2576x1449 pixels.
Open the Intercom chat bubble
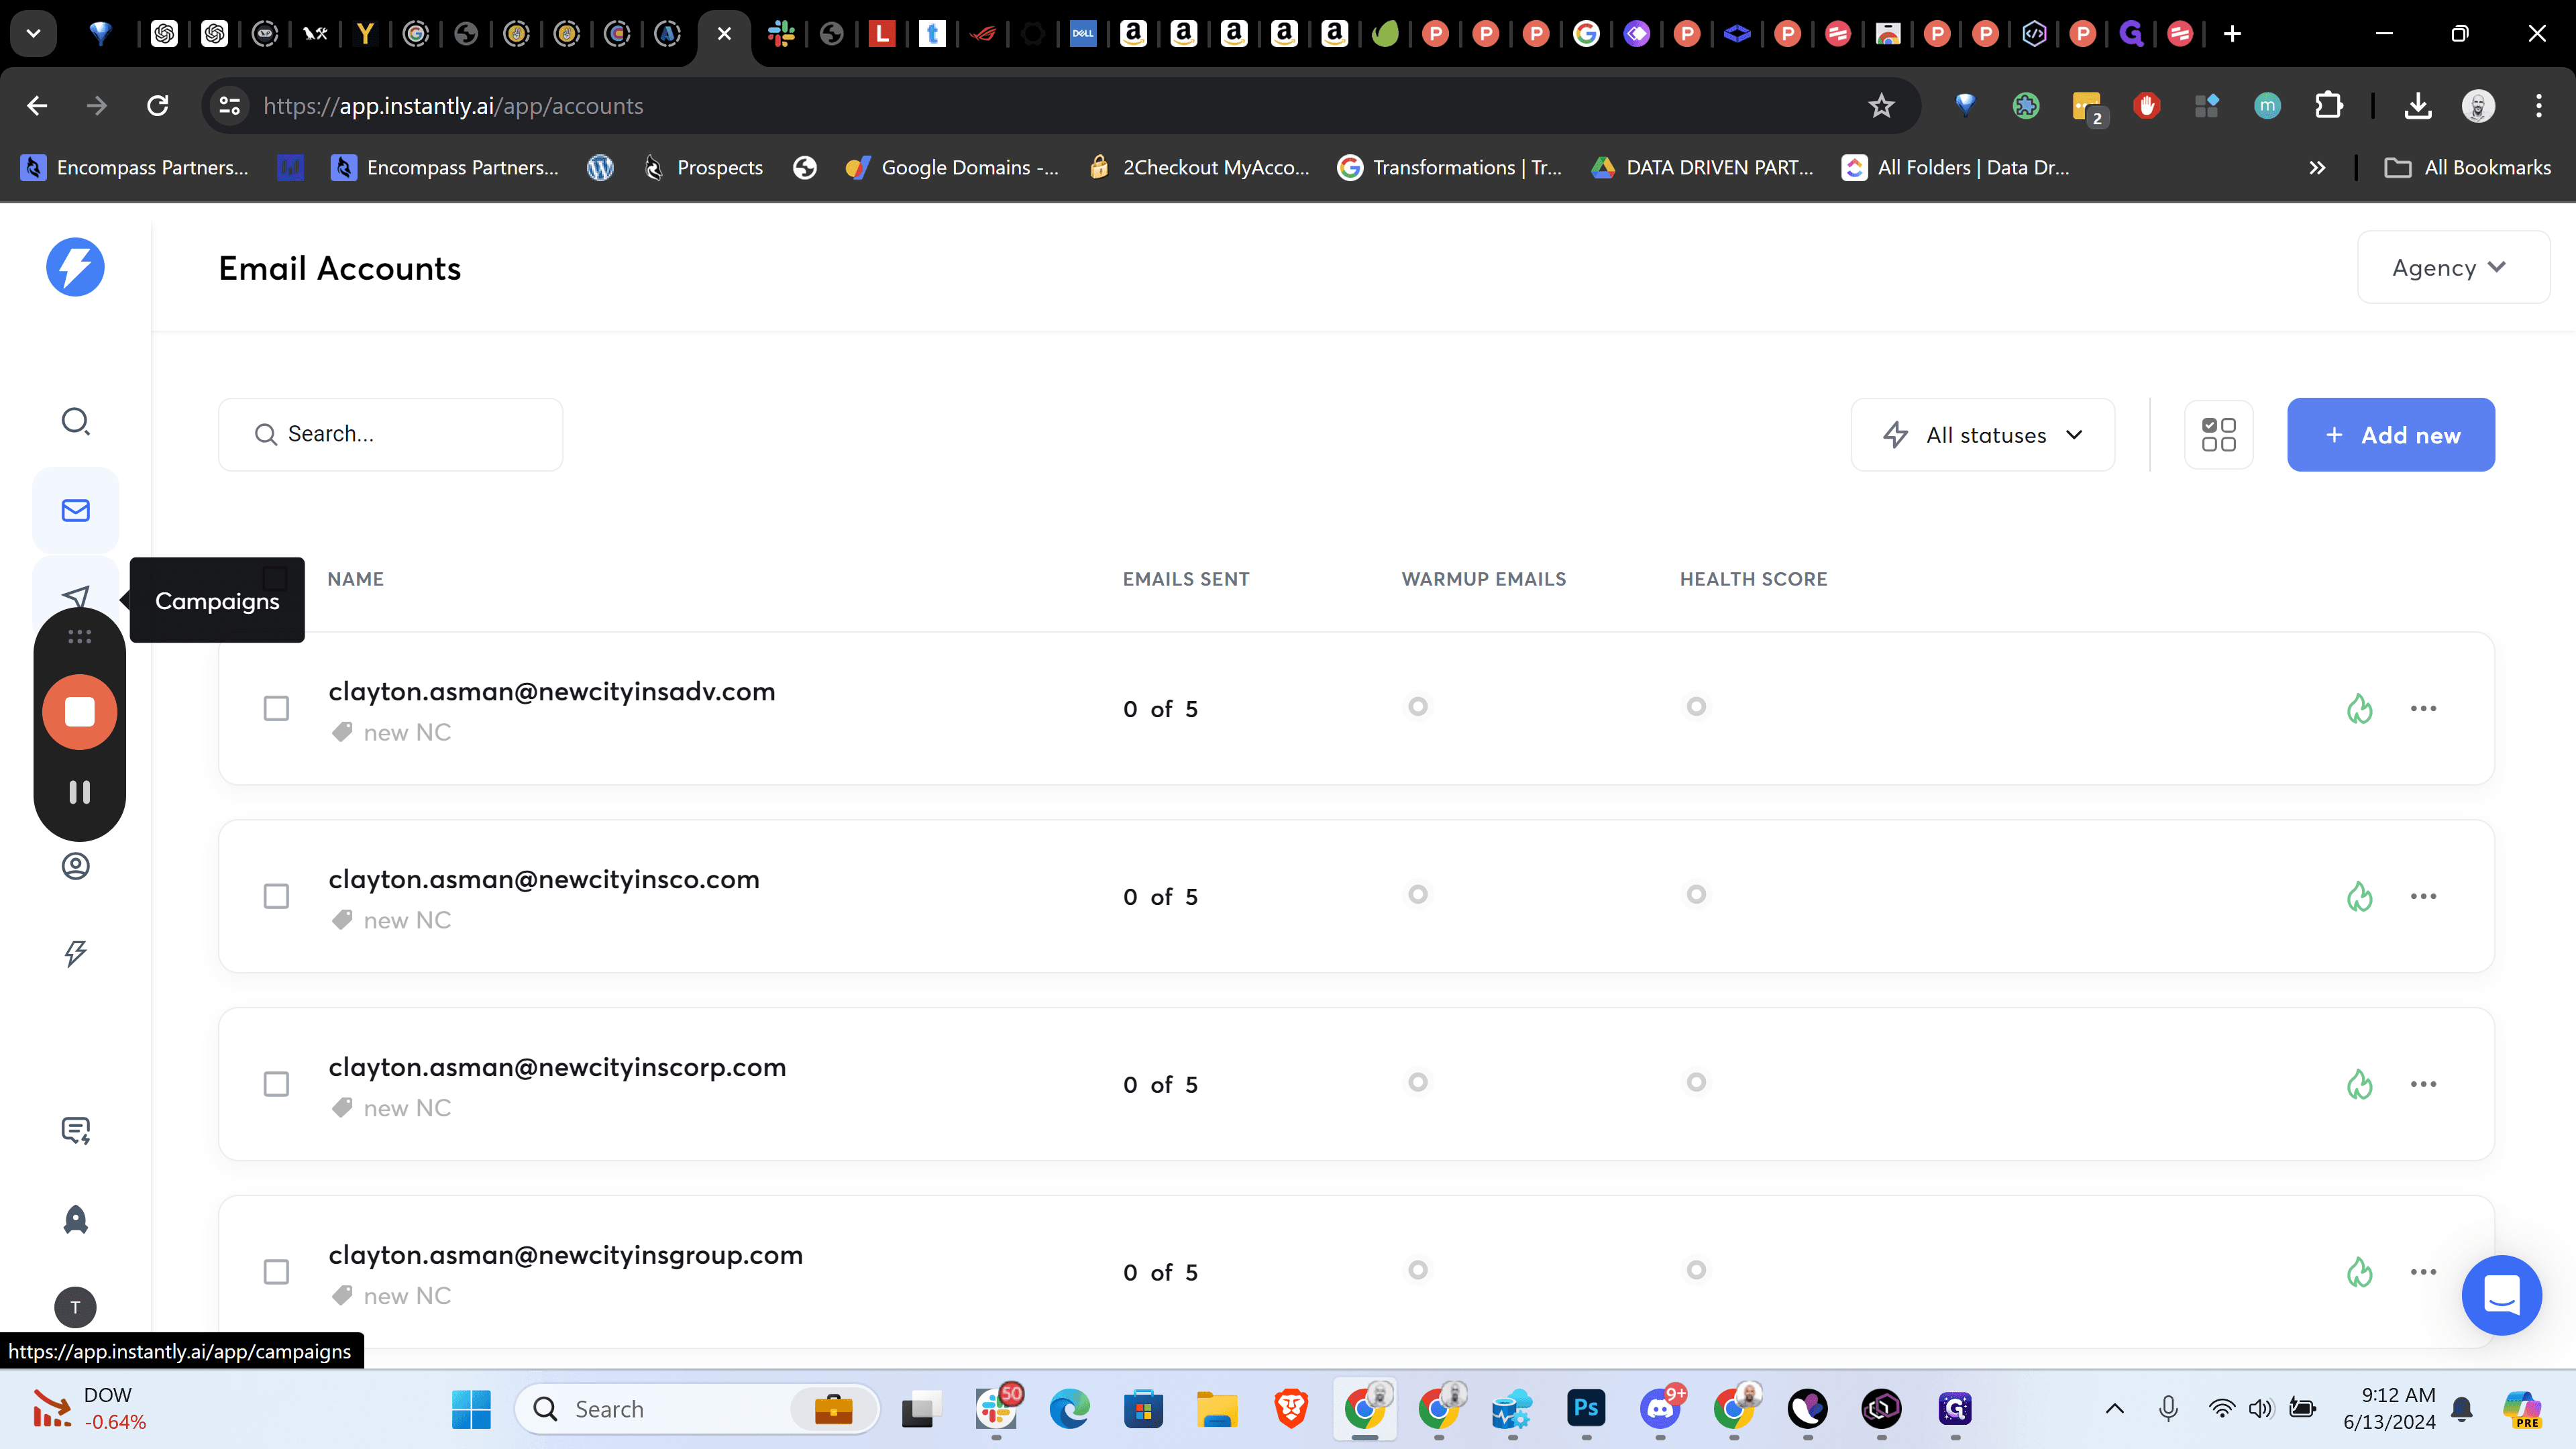pyautogui.click(x=2502, y=1295)
